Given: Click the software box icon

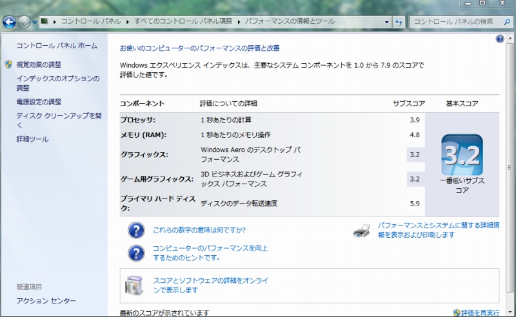Looking at the screenshot, I should (134, 285).
